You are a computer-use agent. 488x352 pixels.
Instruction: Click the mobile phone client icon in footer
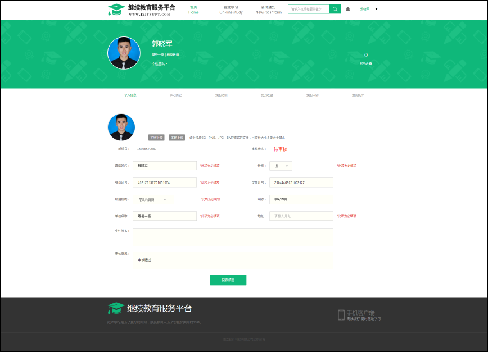[341, 315]
